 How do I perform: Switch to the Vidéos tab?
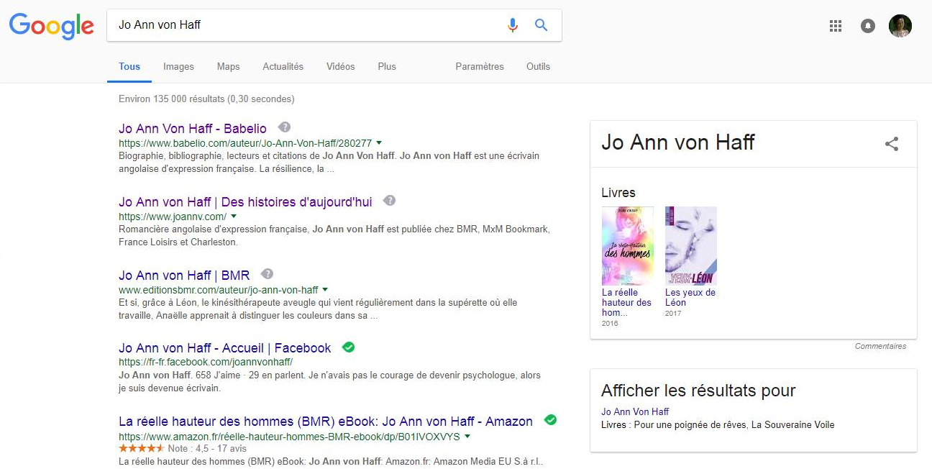pyautogui.click(x=341, y=66)
